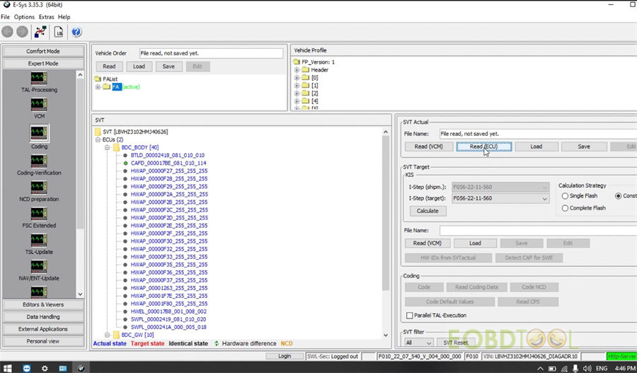The height and width of the screenshot is (373, 637).
Task: Click Vehicle Order Load button
Action: coord(139,67)
